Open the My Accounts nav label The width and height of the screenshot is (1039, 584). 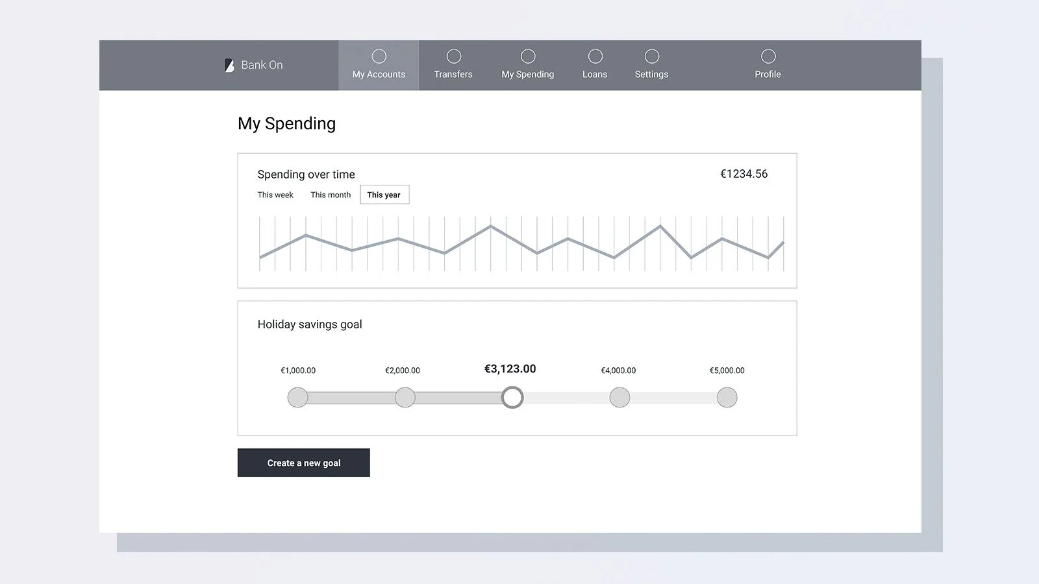tap(379, 75)
